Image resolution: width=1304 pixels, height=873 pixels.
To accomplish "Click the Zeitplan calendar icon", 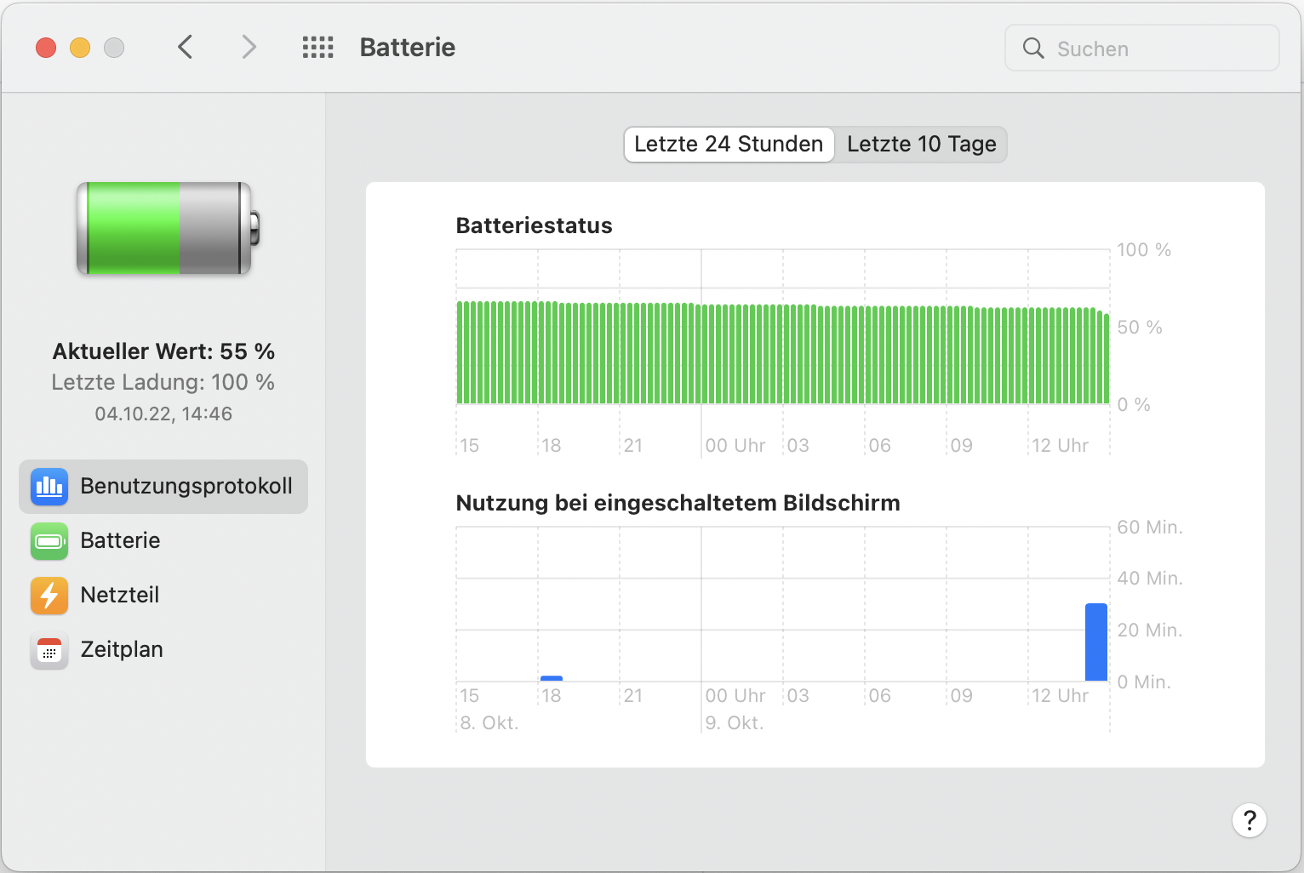I will (49, 651).
